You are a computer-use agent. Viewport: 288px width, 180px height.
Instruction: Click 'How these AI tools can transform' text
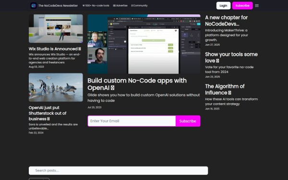pos(231,101)
